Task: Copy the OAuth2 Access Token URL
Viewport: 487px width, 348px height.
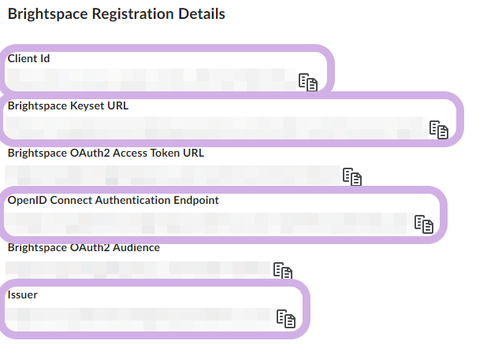Action: pyautogui.click(x=352, y=176)
